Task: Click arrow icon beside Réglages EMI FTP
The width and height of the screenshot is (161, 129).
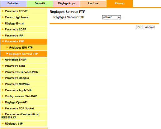Action: 7,47
